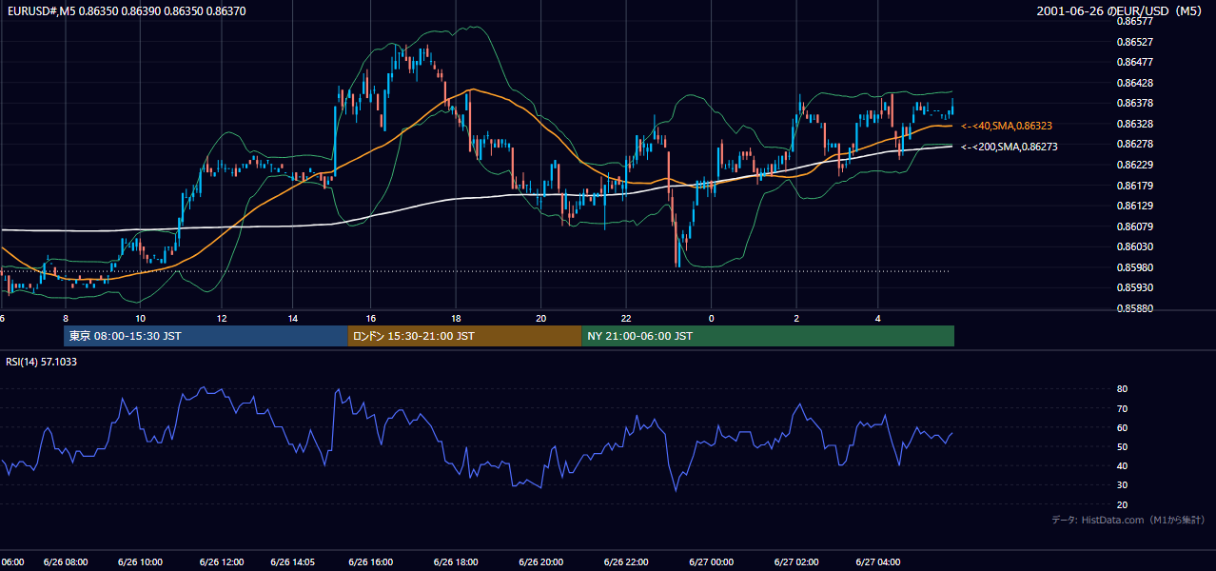Click the 6/27 02:00 time axis label

pyautogui.click(x=797, y=561)
